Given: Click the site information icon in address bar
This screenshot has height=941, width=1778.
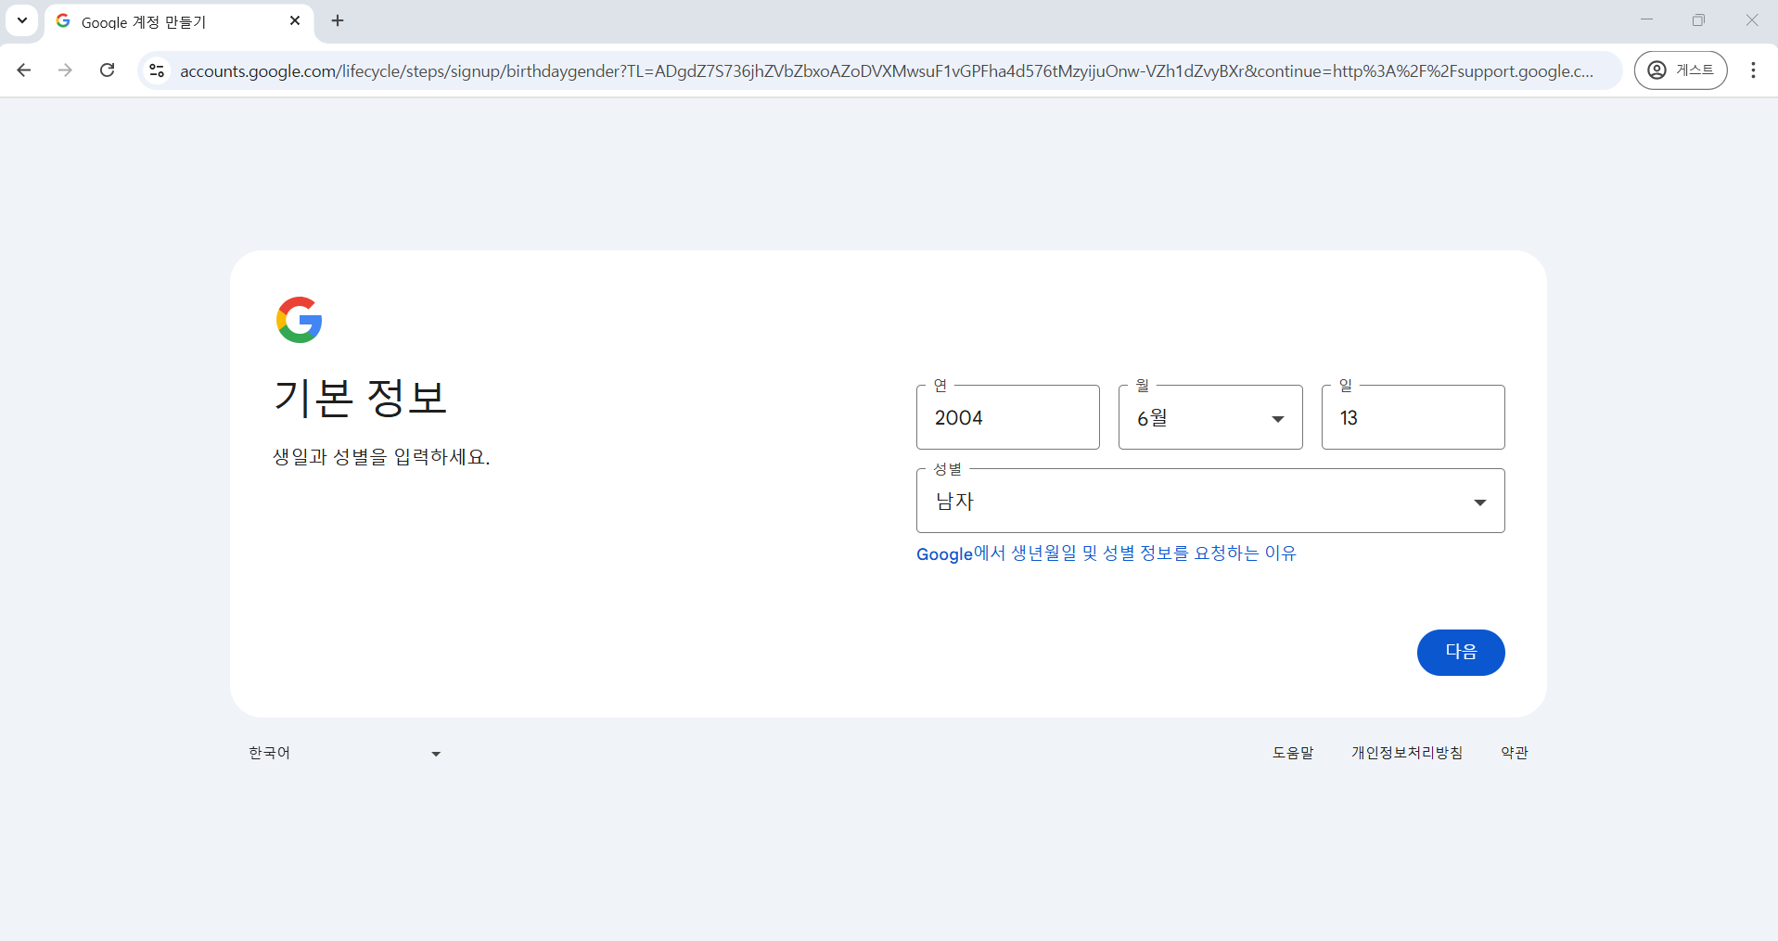Looking at the screenshot, I should tap(156, 70).
